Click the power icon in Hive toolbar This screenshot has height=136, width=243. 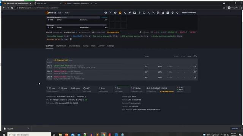[x=106, y=12]
